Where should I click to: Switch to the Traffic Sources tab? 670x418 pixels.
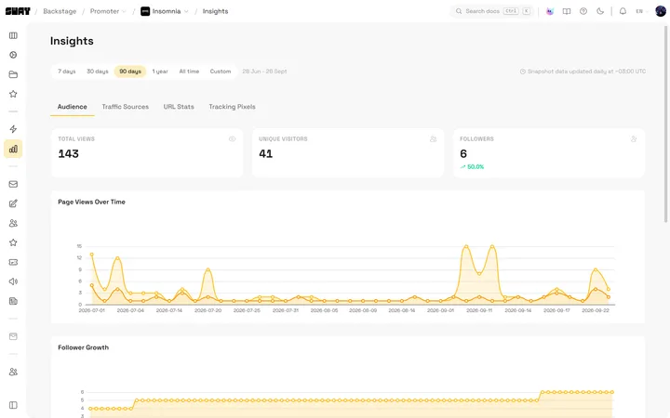coord(126,107)
